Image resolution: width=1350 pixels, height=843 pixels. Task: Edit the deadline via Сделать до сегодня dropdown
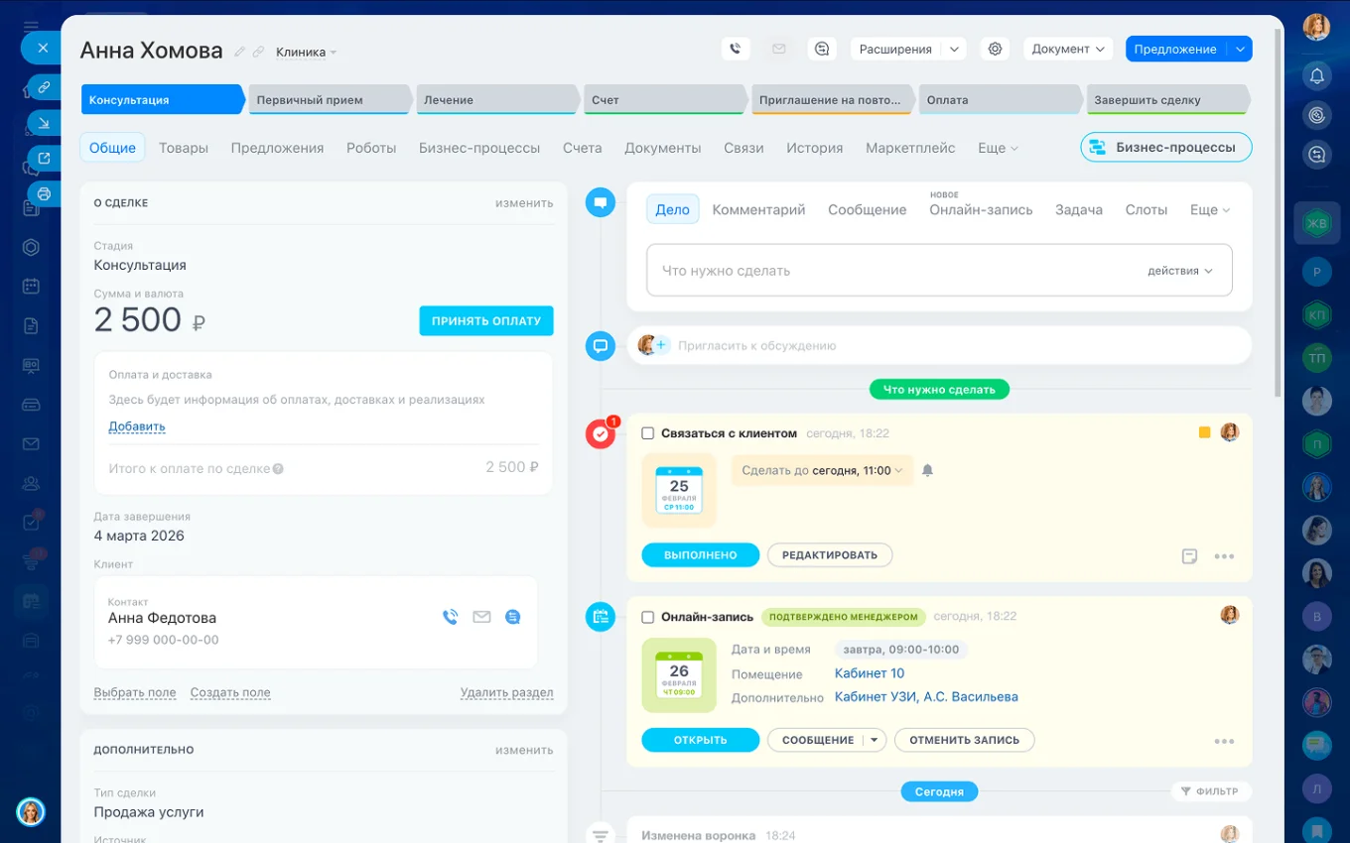tap(822, 470)
